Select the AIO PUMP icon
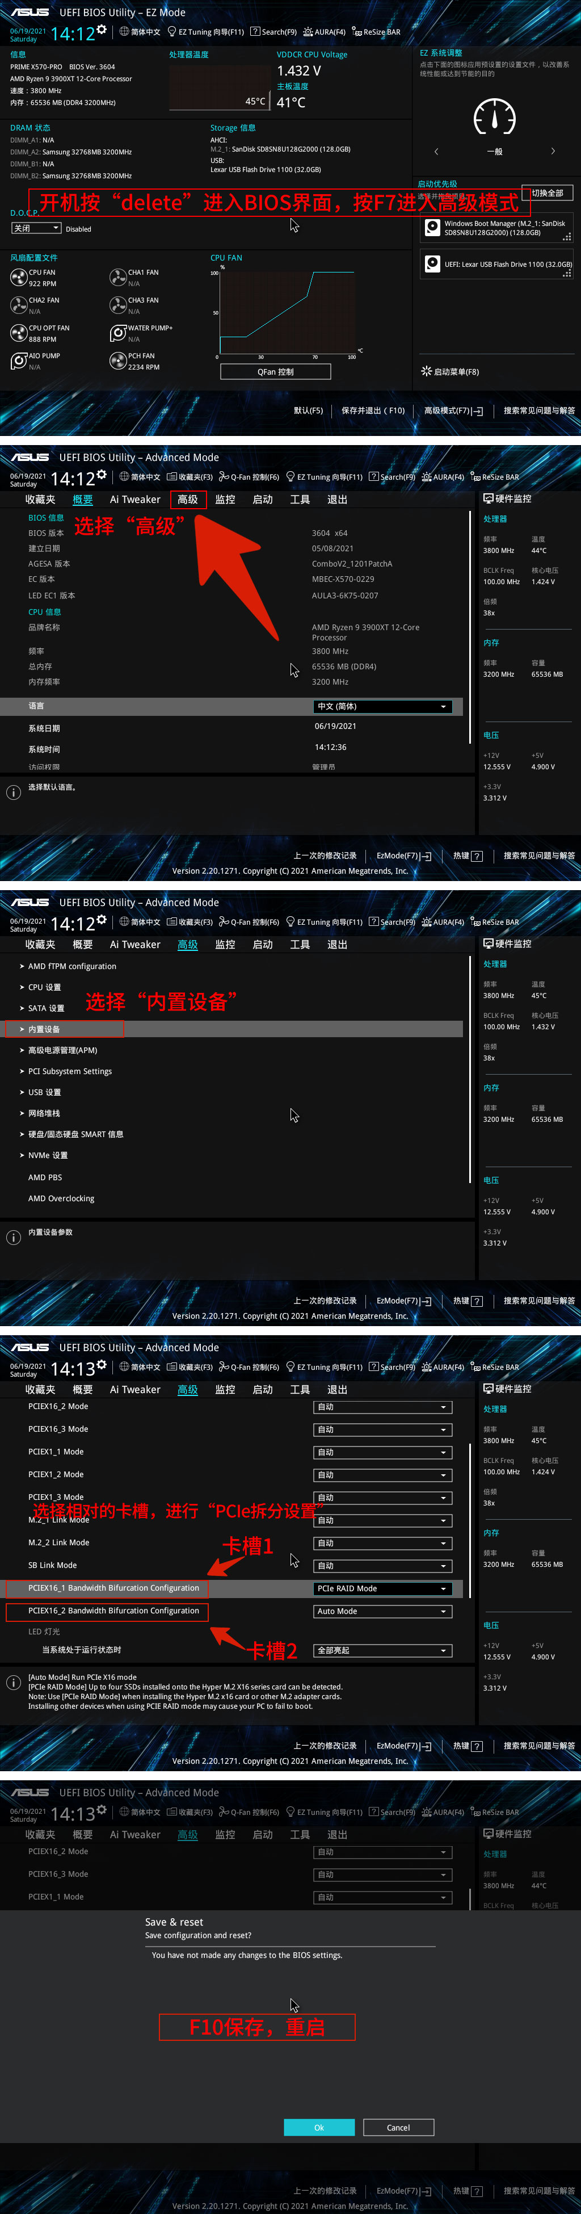Viewport: 581px width, 2214px height. [18, 361]
